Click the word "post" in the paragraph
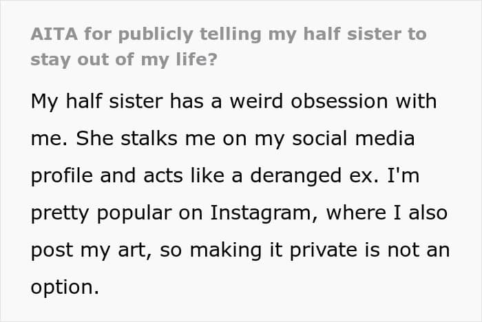Image resolution: width=482 pixels, height=322 pixels. (x=51, y=250)
